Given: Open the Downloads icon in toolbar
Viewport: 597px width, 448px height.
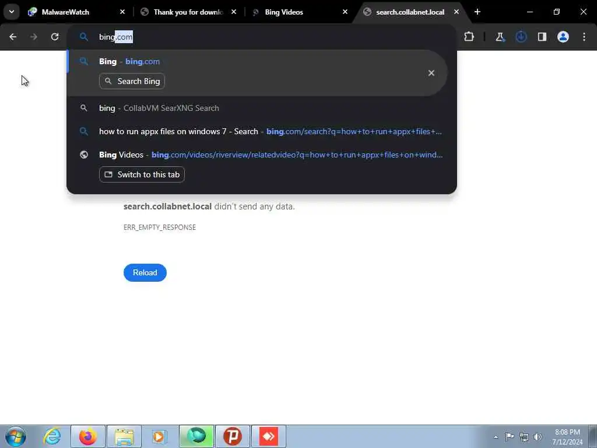Looking at the screenshot, I should point(521,37).
